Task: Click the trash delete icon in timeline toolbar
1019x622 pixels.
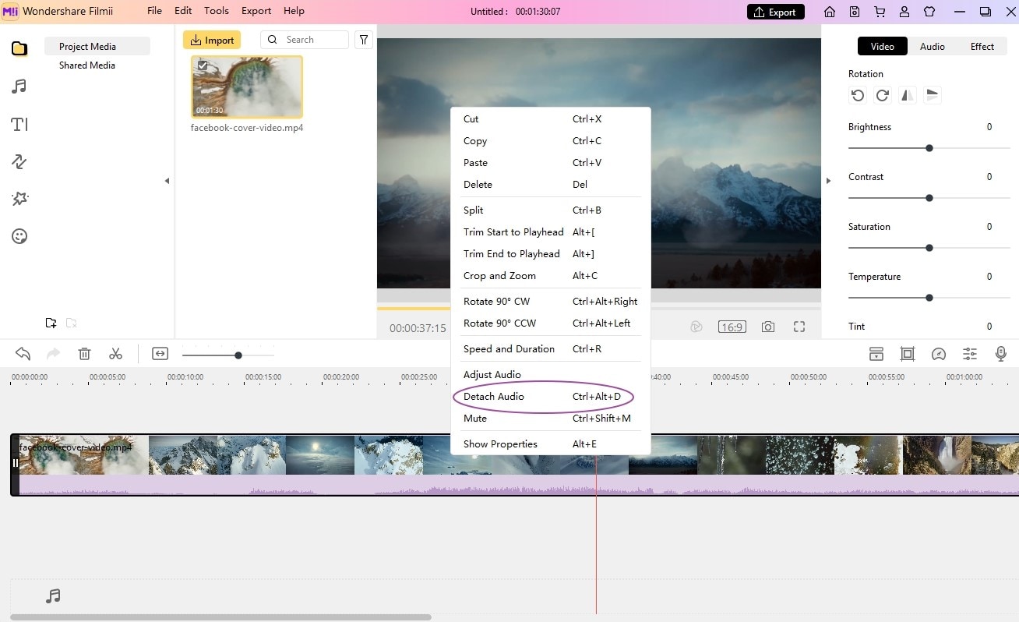Action: point(85,354)
